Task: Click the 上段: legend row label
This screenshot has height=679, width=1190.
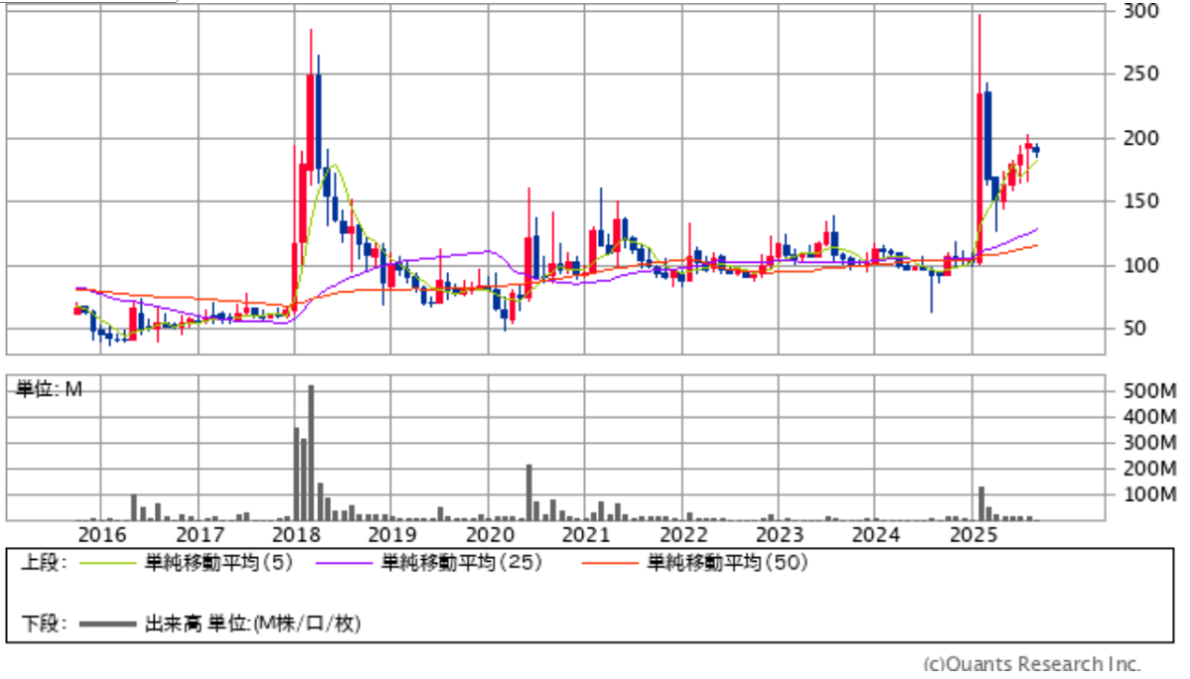Action: pos(44,563)
